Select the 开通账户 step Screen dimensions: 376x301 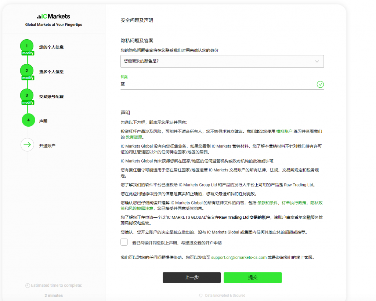pos(47,146)
